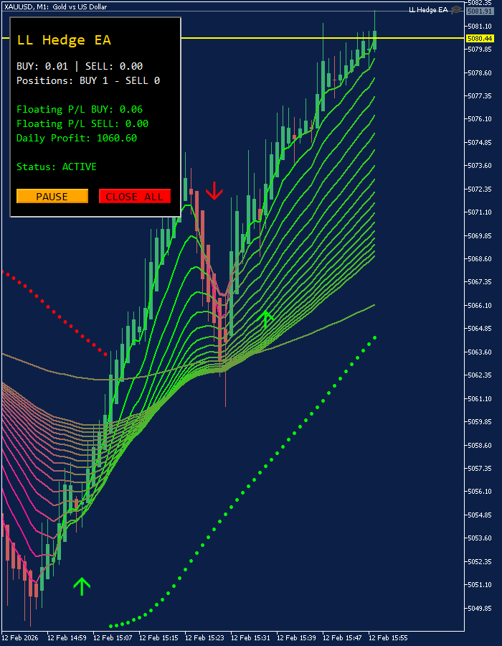
Task: Click the Floating P/L SELL: 0.00 line
Action: tap(82, 123)
